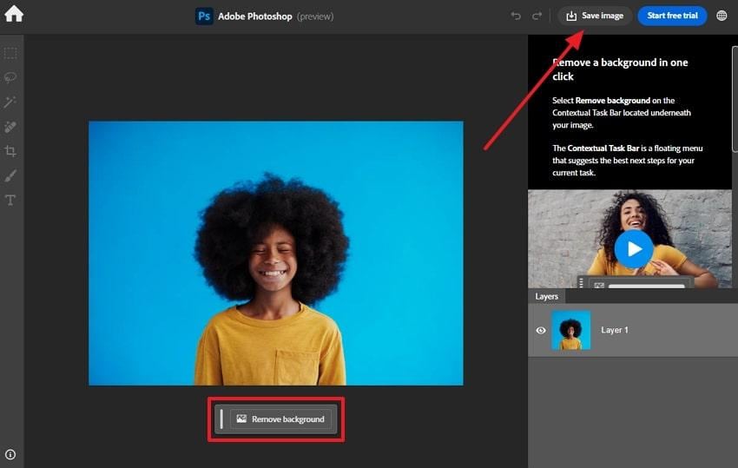Viewport: 738px width, 468px height.
Task: Click Start free trial button
Action: (x=672, y=16)
